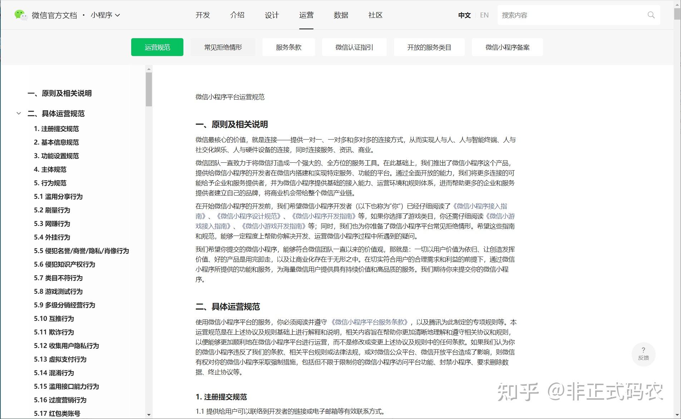
Task: Open 5.13 虚拟支付行为
Action: pyautogui.click(x=60, y=359)
